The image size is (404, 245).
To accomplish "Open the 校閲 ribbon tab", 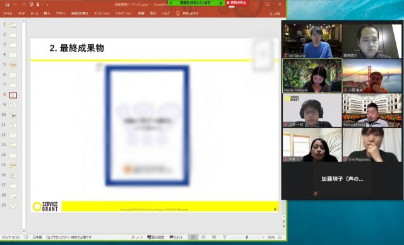I will (141, 13).
